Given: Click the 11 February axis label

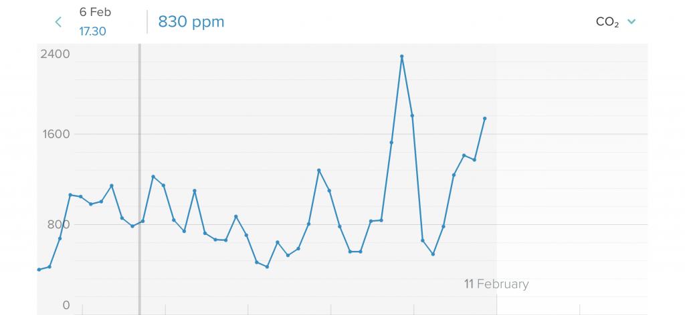Looking at the screenshot, I should click(x=496, y=284).
